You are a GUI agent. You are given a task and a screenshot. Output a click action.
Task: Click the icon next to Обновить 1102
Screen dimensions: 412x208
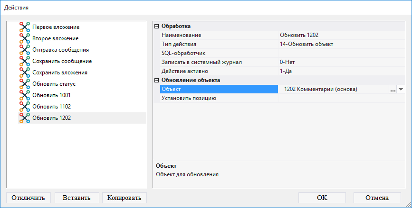(x=25, y=107)
